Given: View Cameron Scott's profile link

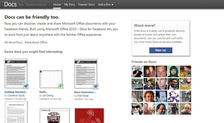Looking at the screenshot, I should (16, 96).
